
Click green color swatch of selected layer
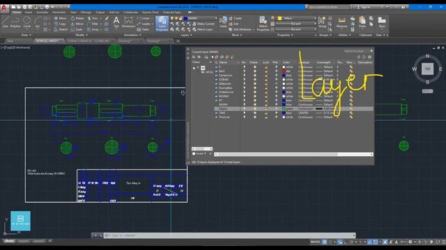284,108
